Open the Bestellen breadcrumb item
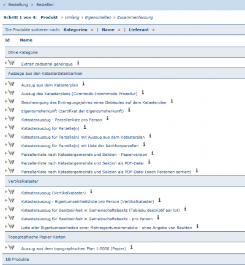 pyautogui.click(x=45, y=5)
